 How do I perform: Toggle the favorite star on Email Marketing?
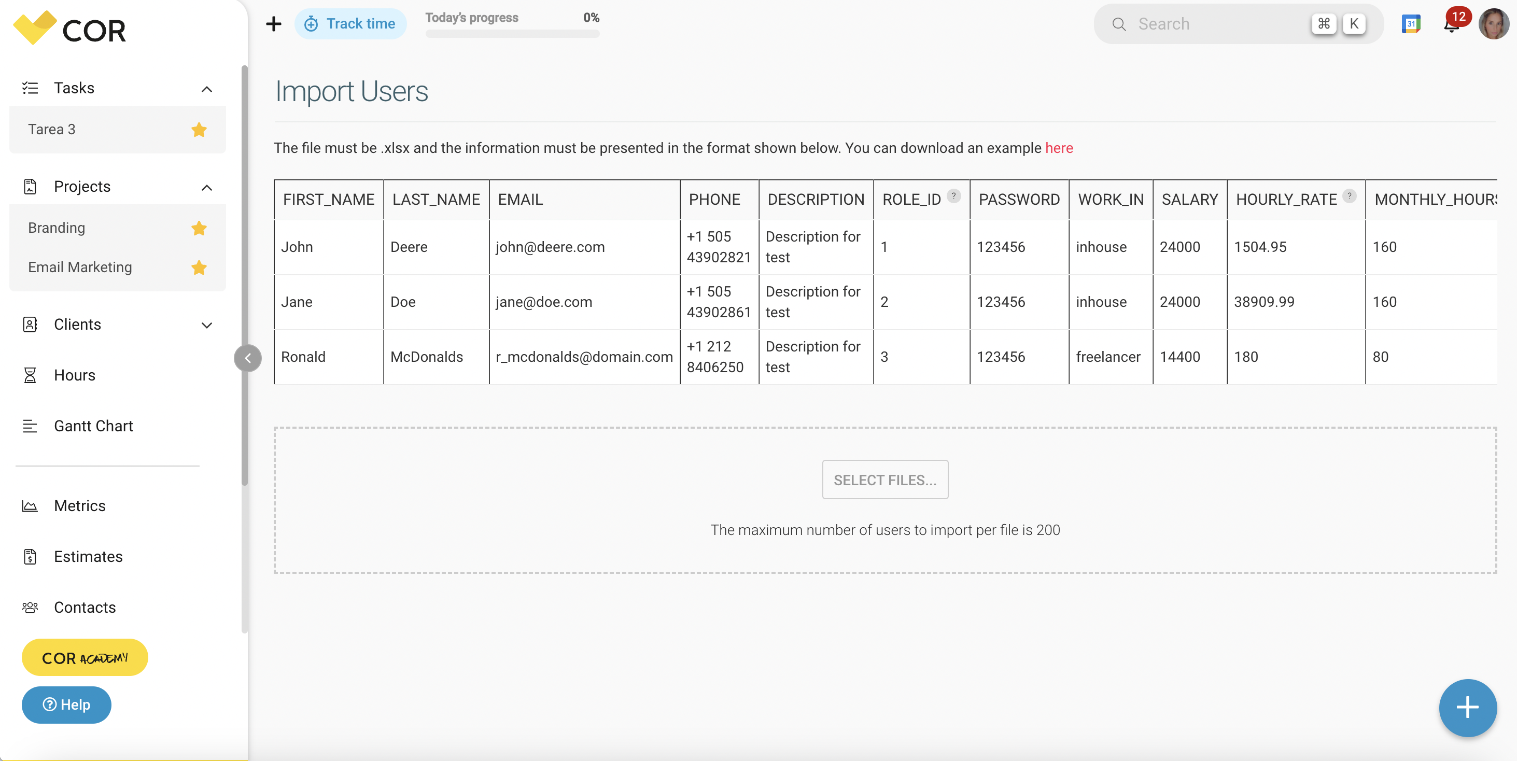pyautogui.click(x=199, y=268)
